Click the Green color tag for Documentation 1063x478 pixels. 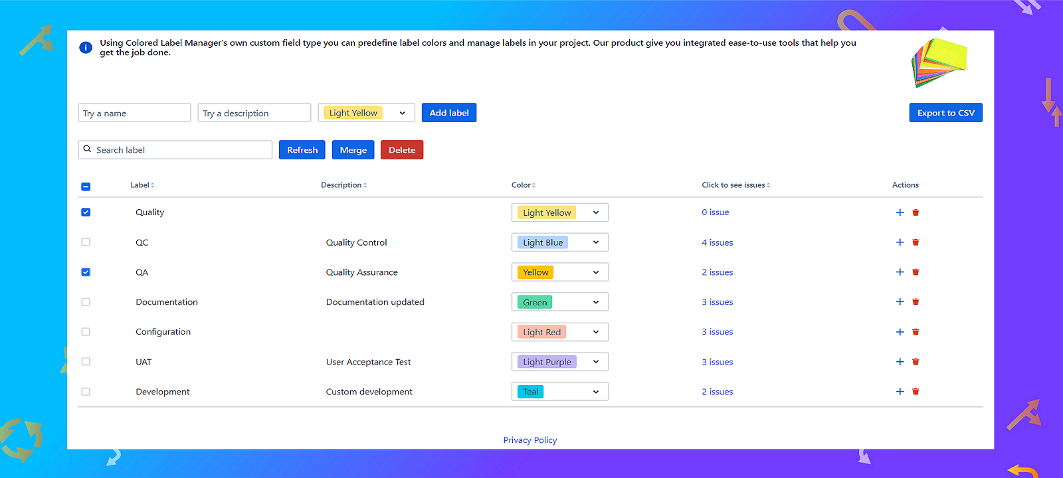pyautogui.click(x=535, y=302)
